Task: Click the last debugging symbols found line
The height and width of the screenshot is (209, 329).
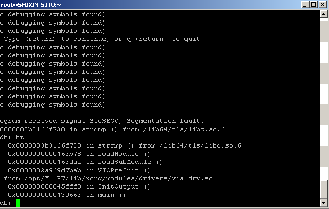Action: click(x=51, y=104)
